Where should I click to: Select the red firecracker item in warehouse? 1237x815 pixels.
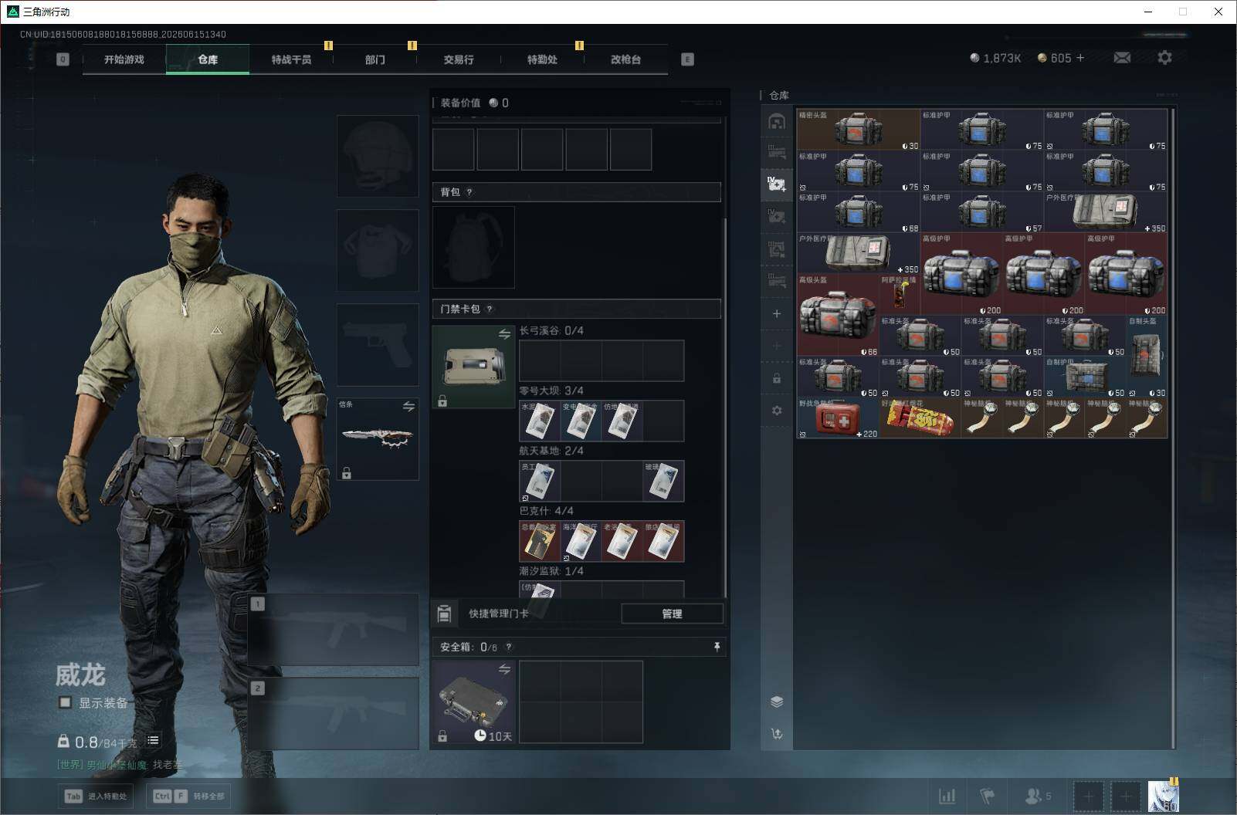click(920, 418)
